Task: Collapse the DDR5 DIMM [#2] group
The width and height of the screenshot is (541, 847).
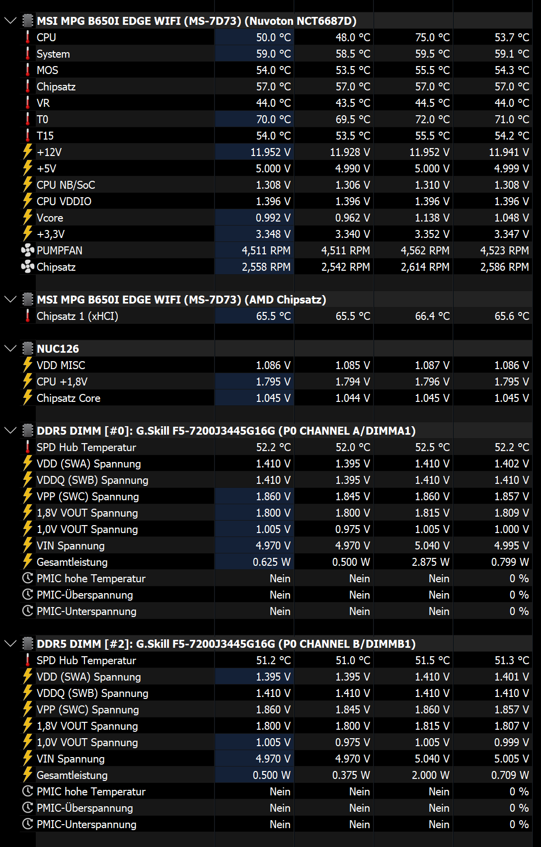Action: pyautogui.click(x=10, y=644)
